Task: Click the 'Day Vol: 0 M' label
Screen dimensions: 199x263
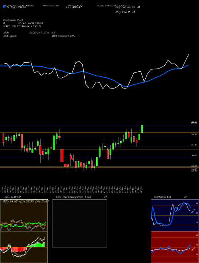Action: pos(125,12)
